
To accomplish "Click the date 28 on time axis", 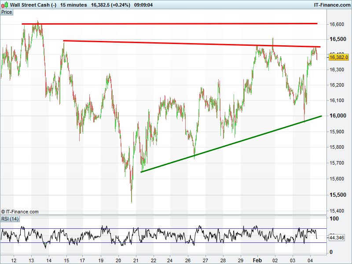I will 223,260.
